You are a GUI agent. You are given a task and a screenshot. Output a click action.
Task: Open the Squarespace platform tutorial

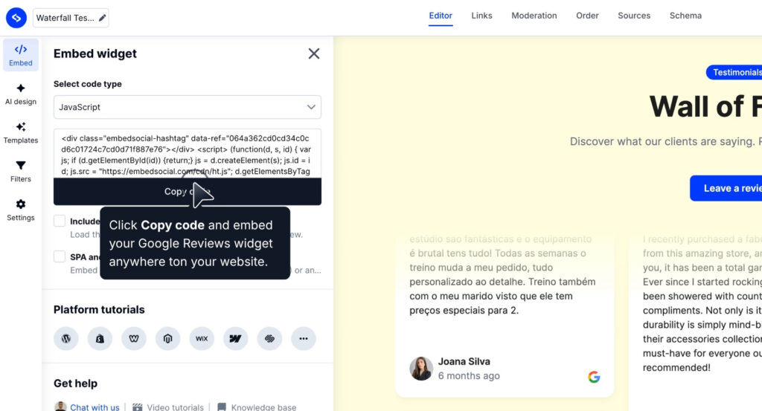coord(269,339)
